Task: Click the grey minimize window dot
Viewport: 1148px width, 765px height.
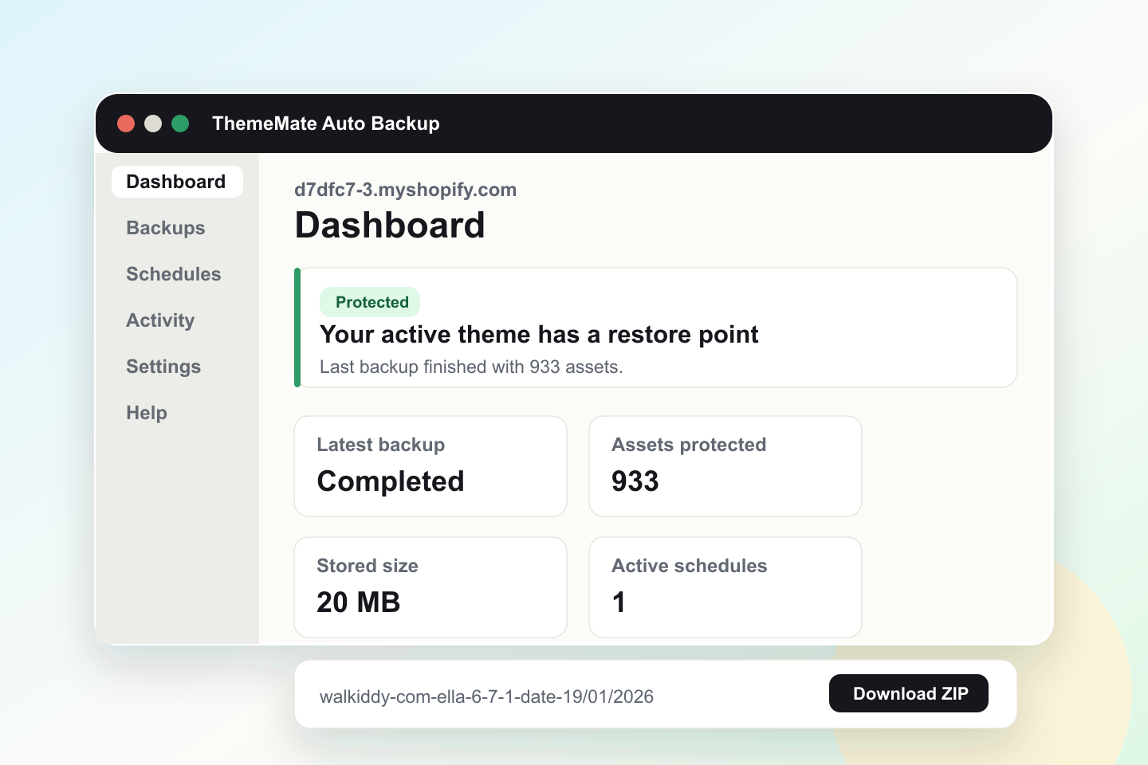Action: [x=153, y=124]
